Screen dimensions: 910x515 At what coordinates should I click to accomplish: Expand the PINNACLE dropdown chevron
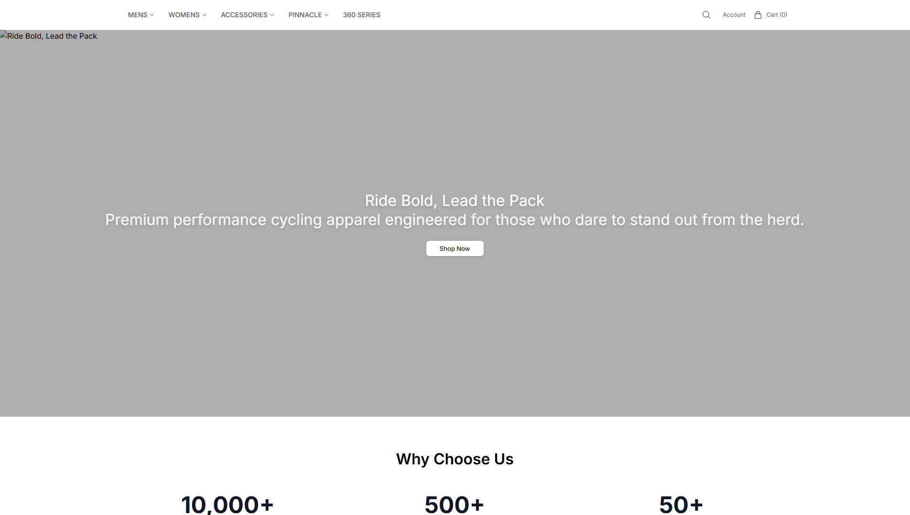click(x=326, y=15)
